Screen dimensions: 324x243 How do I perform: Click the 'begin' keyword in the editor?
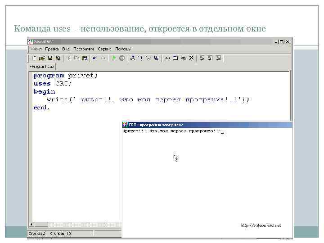[45, 92]
